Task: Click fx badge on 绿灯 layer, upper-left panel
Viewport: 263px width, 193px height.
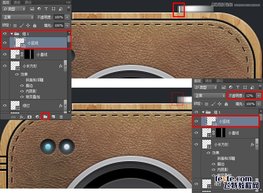Action: [x=61, y=105]
